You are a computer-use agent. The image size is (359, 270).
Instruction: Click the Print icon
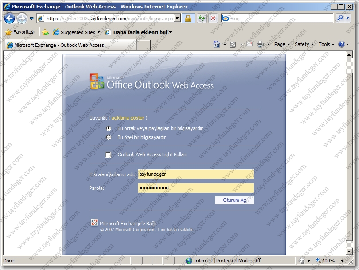click(x=260, y=44)
